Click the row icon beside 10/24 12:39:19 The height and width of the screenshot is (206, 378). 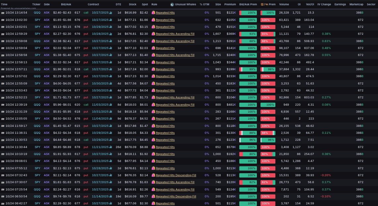(3, 105)
